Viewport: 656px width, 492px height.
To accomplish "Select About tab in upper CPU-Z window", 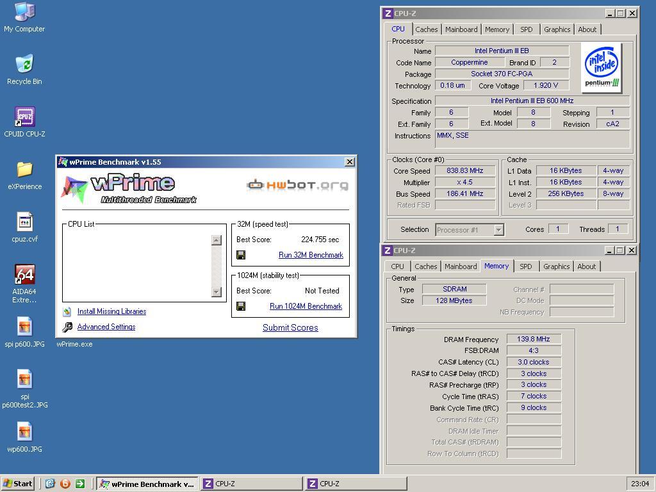I will (587, 29).
